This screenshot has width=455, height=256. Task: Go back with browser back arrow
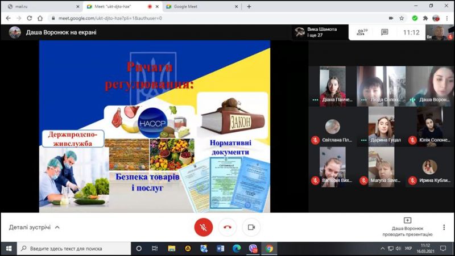pos(8,18)
